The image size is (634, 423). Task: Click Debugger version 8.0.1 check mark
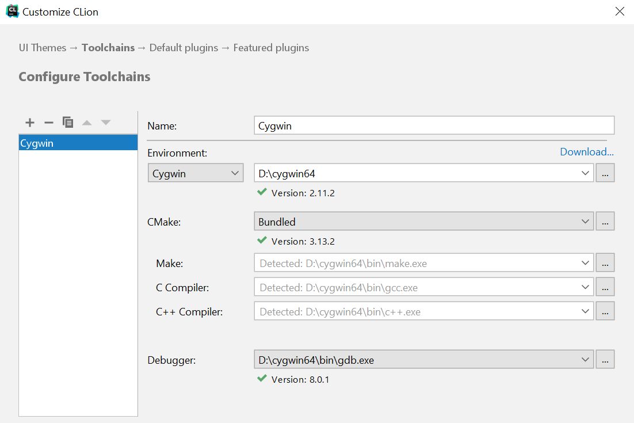click(x=262, y=378)
